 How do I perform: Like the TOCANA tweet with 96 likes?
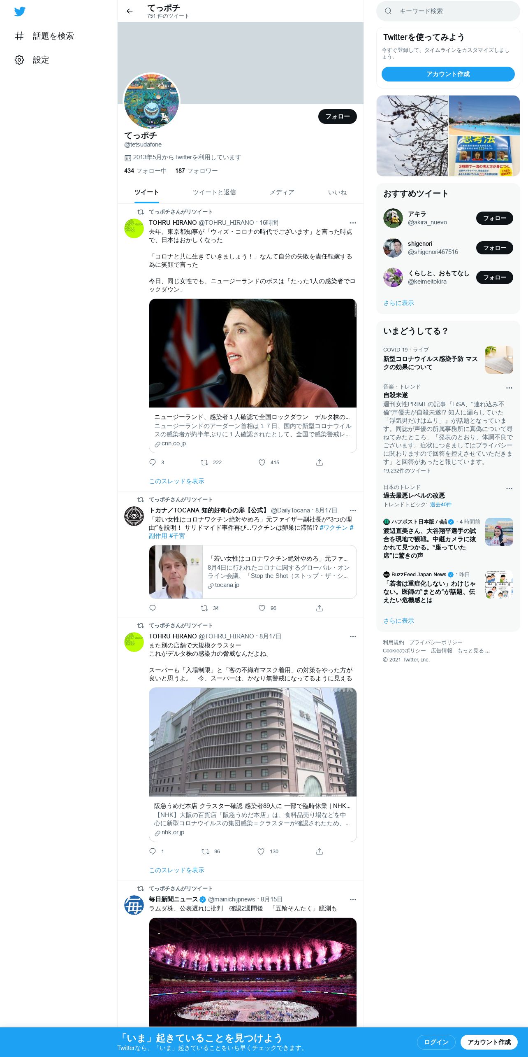[262, 608]
